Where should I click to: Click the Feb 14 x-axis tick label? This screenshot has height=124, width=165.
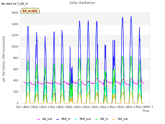click(x=20, y=107)
